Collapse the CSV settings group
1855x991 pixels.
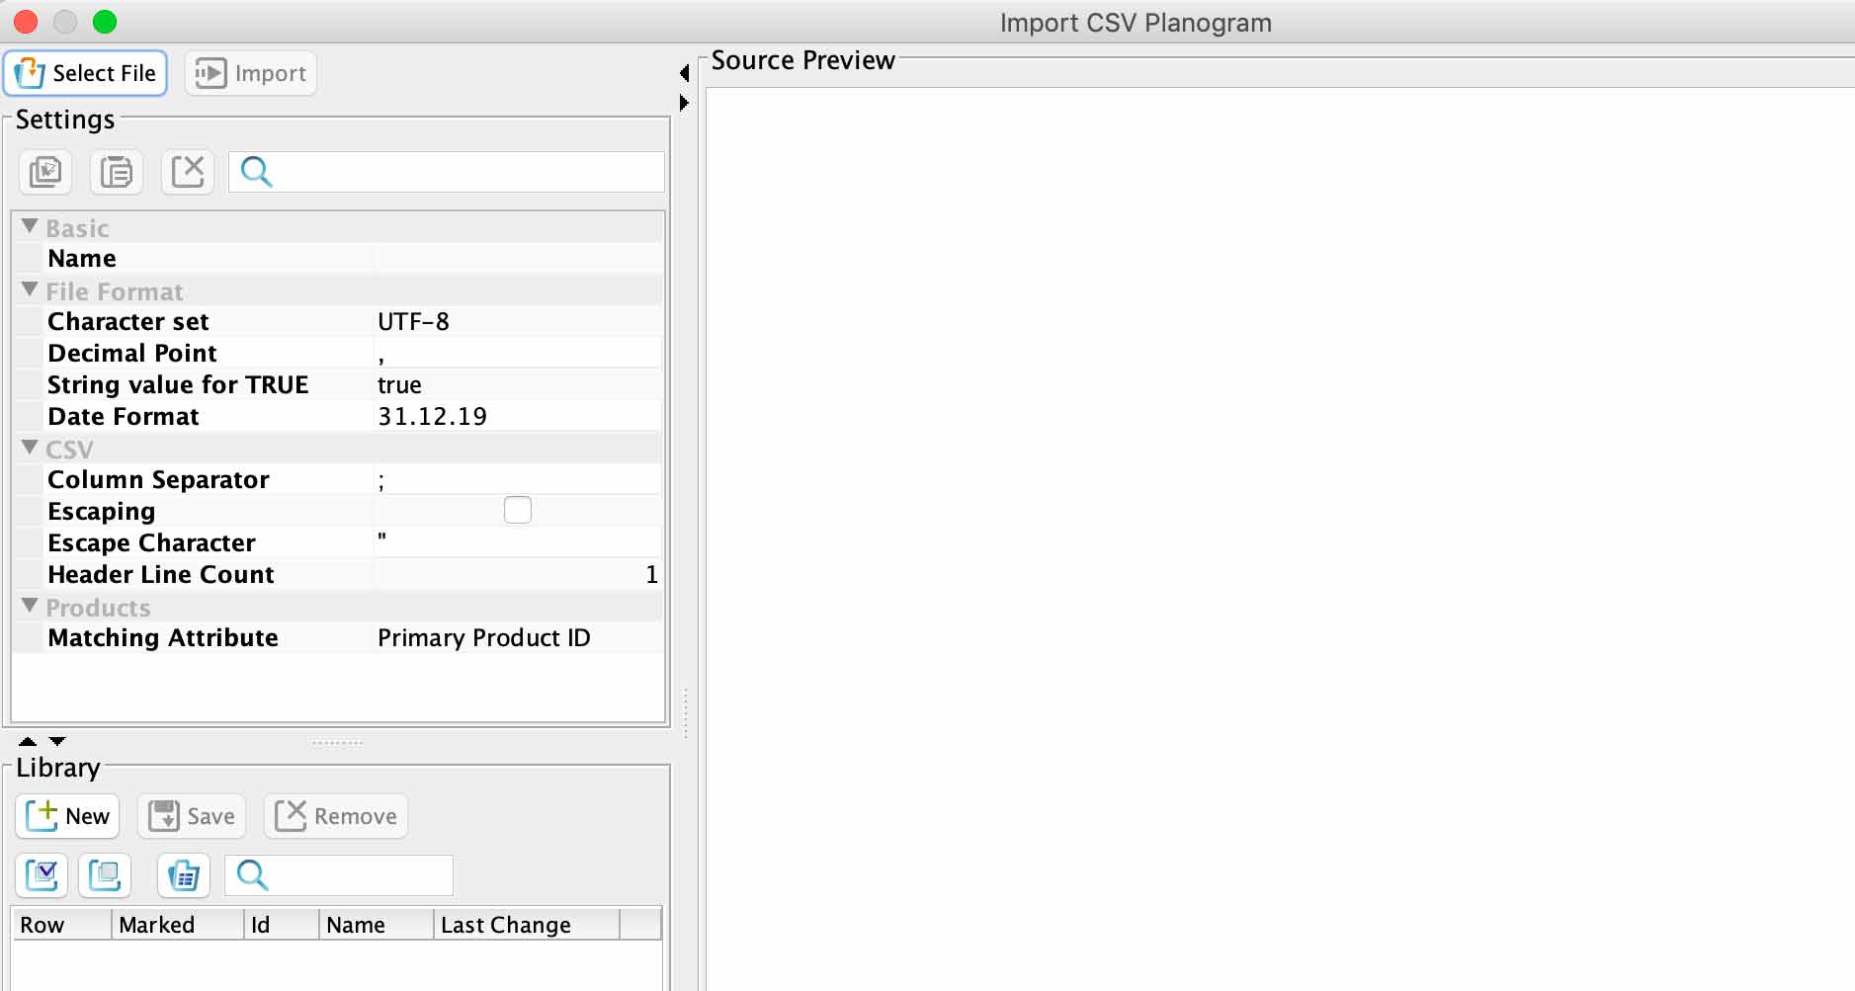[30, 448]
